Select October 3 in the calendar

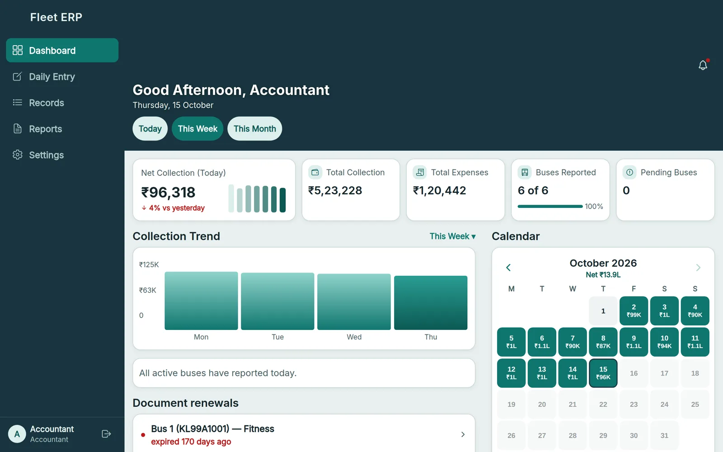click(x=664, y=311)
